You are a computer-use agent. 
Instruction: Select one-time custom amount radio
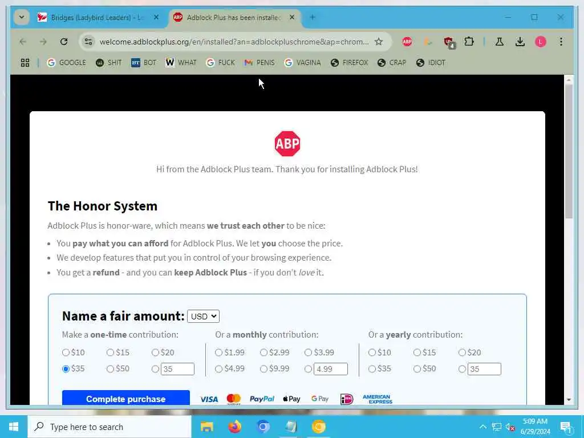click(155, 369)
